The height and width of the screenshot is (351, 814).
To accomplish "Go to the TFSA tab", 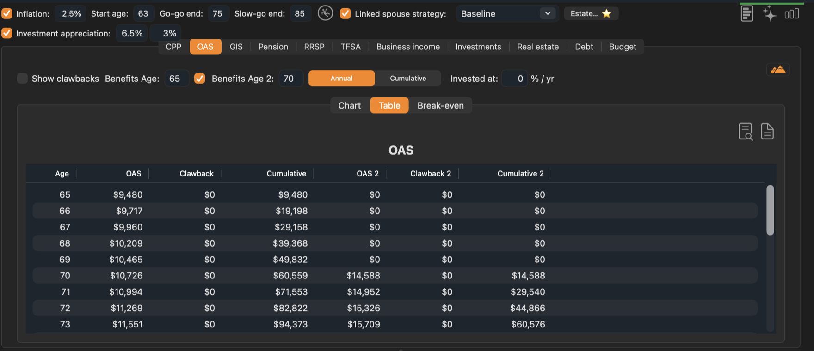I will pyautogui.click(x=351, y=47).
